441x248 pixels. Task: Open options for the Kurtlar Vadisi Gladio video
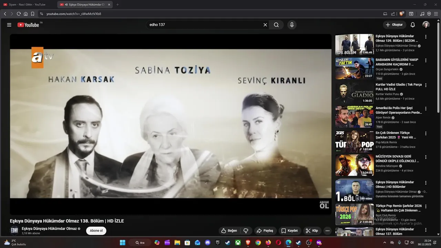click(x=426, y=85)
